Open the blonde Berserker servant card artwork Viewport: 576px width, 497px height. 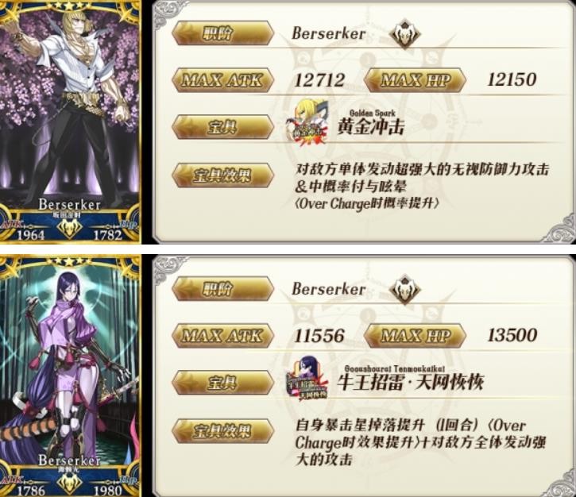[70, 121]
